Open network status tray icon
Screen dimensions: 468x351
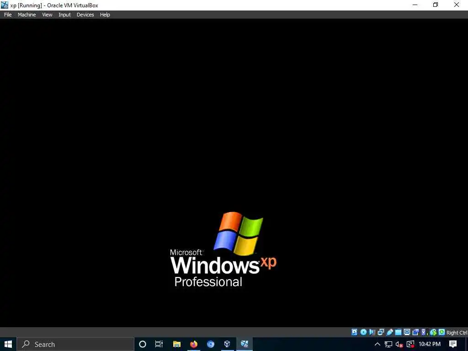[388, 344]
